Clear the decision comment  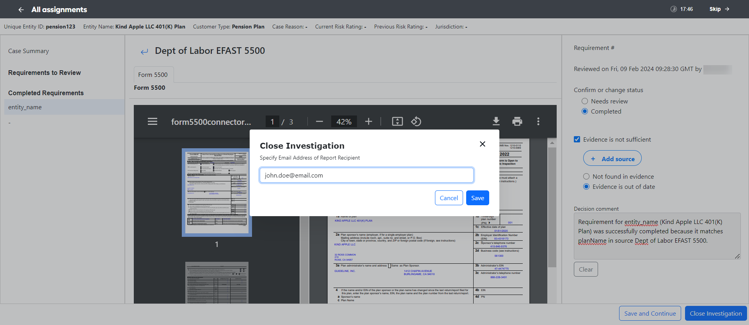[586, 269]
